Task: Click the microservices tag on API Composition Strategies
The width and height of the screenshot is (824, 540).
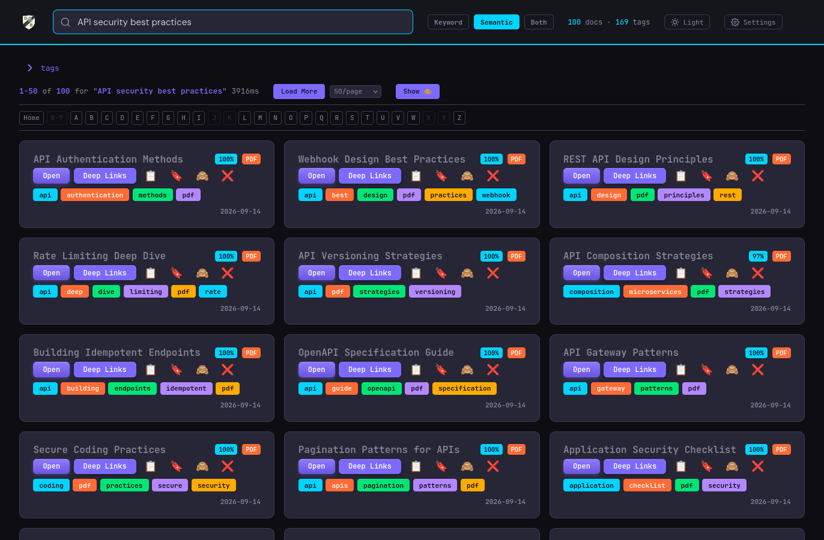Action: pyautogui.click(x=655, y=292)
